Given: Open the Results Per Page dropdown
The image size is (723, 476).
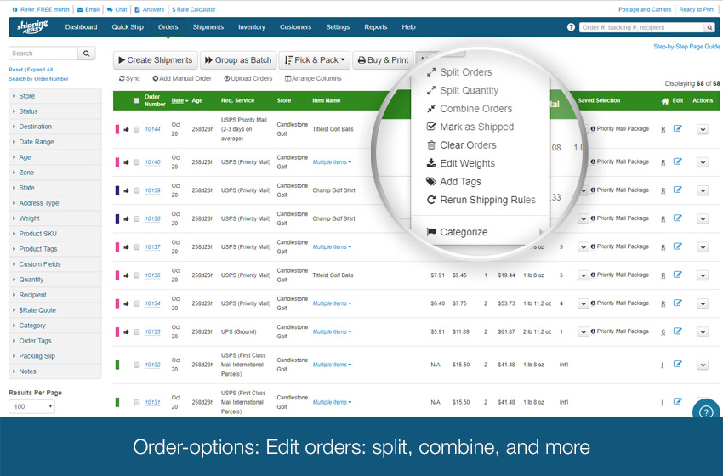Looking at the screenshot, I should [31, 406].
